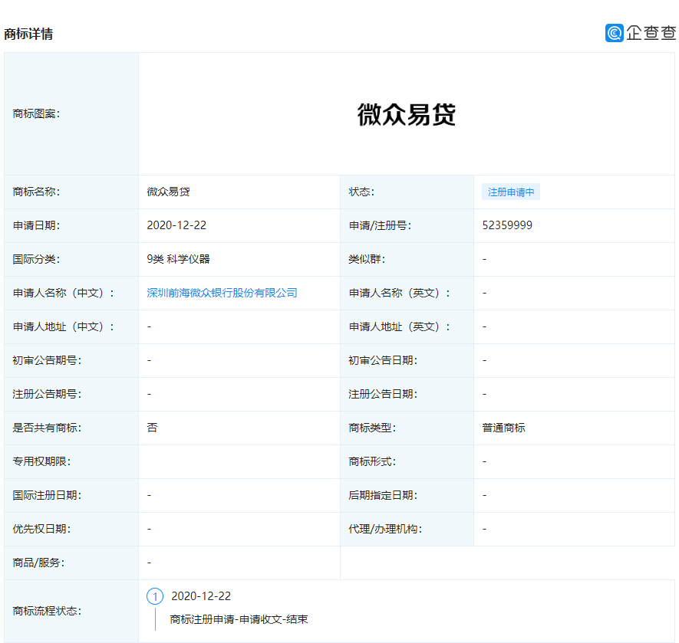The height and width of the screenshot is (643, 679).
Task: Select the 商标详情 heading text
Action: point(28,34)
